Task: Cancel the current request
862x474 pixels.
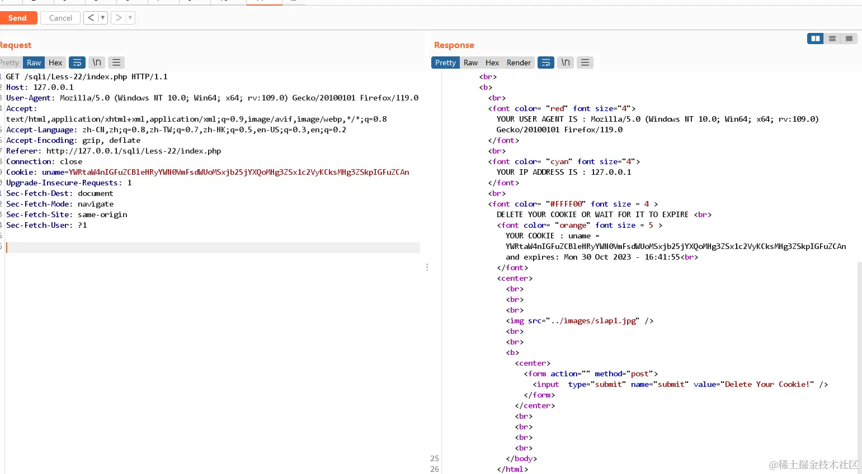Action: coord(60,18)
